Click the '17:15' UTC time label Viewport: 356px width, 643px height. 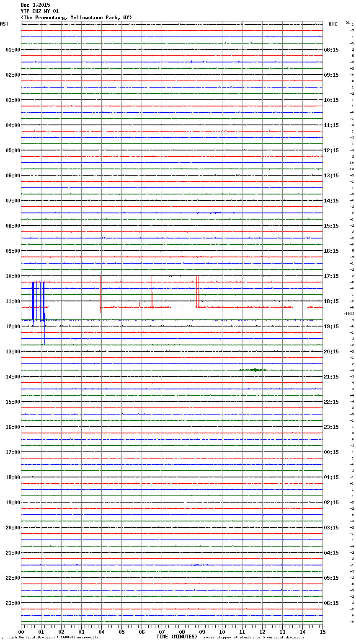(x=331, y=276)
